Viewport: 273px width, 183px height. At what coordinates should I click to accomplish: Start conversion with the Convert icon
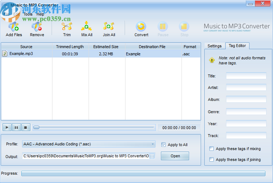coord(141,26)
